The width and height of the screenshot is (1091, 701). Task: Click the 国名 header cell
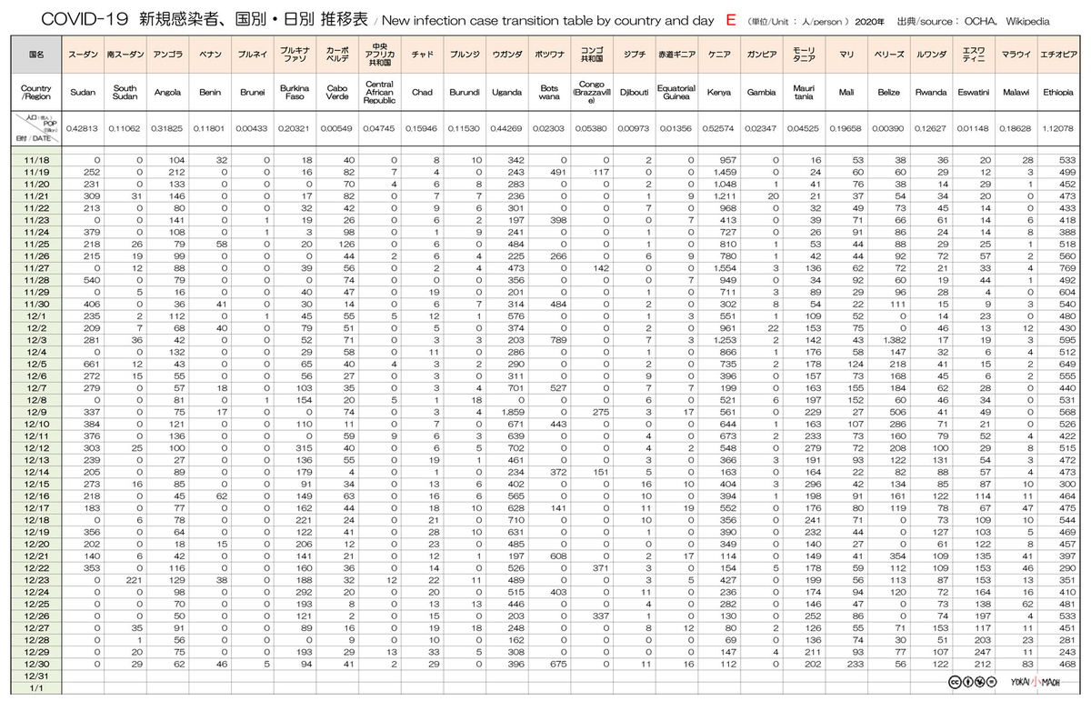(x=37, y=55)
